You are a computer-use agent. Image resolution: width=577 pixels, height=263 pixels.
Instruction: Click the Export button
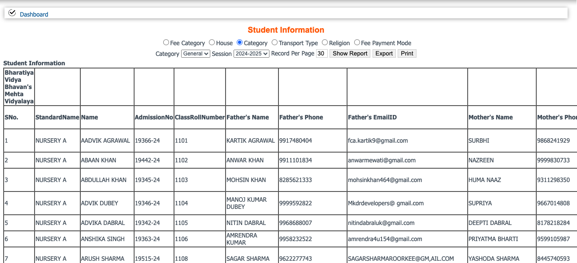tap(384, 54)
